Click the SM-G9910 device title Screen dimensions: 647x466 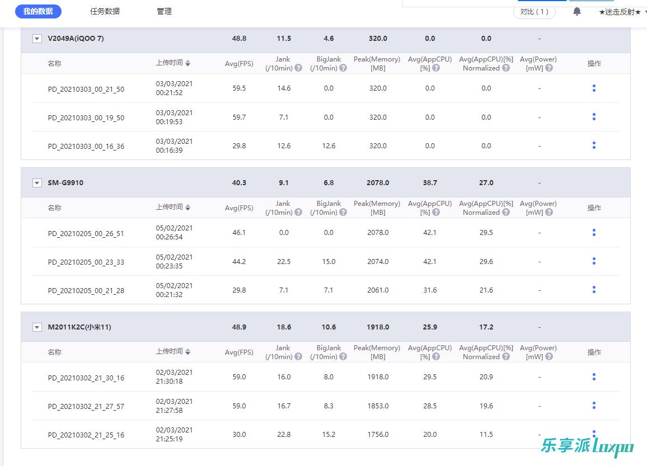coord(65,183)
